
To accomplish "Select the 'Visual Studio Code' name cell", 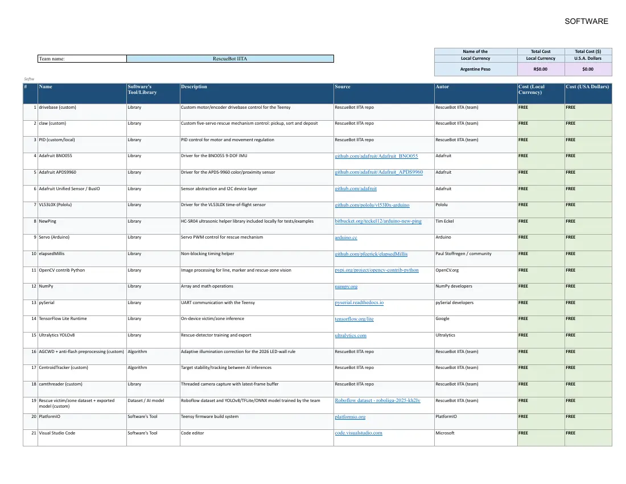I will point(83,438).
